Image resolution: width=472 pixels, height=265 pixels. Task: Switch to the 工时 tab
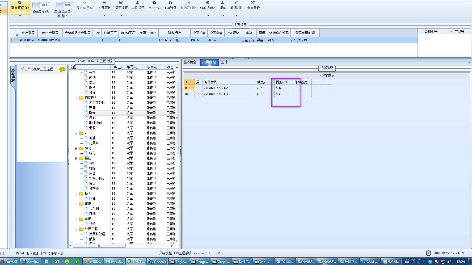point(224,62)
